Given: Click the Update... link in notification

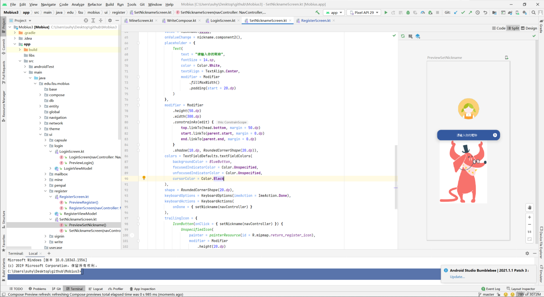Looking at the screenshot, I should pyautogui.click(x=457, y=277).
